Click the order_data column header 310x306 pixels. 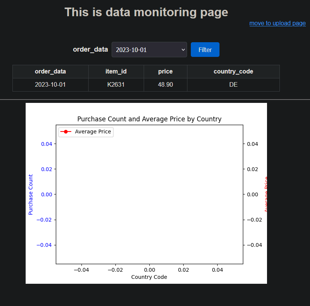(50, 71)
